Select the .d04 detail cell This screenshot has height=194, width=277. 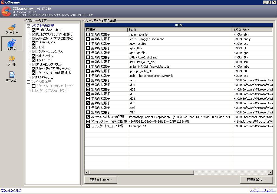180,99
